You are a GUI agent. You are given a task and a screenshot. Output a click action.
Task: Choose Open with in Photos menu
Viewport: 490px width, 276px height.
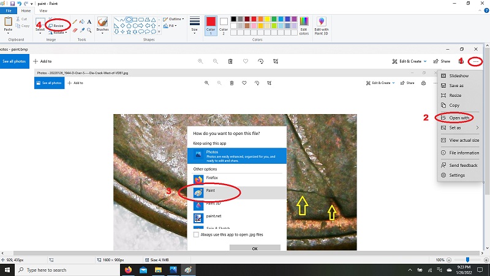(460, 118)
